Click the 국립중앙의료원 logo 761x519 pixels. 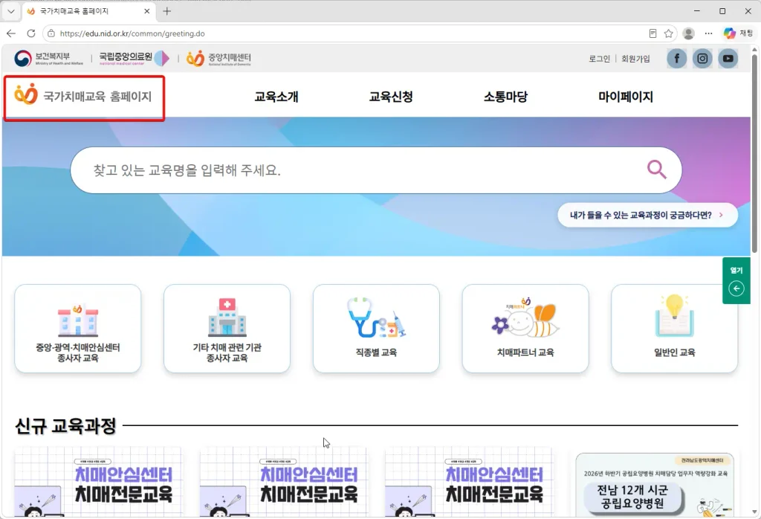[134, 58]
